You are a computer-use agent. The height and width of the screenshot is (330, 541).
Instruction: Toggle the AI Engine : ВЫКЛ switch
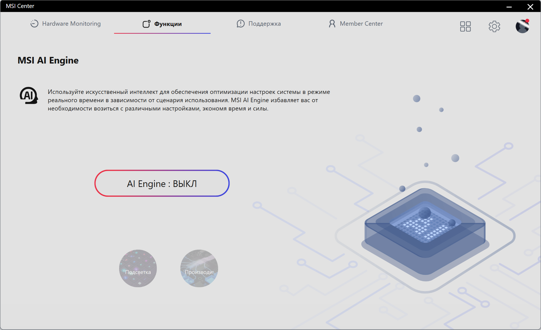(162, 183)
